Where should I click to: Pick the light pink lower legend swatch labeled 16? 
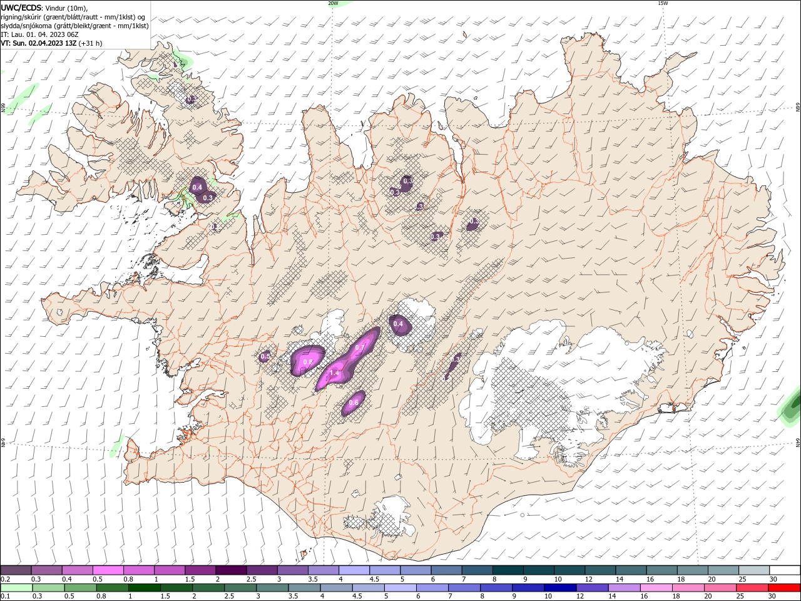tap(656, 588)
